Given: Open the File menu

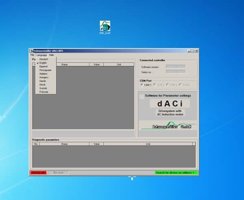Looking at the screenshot, I should click(32, 55).
